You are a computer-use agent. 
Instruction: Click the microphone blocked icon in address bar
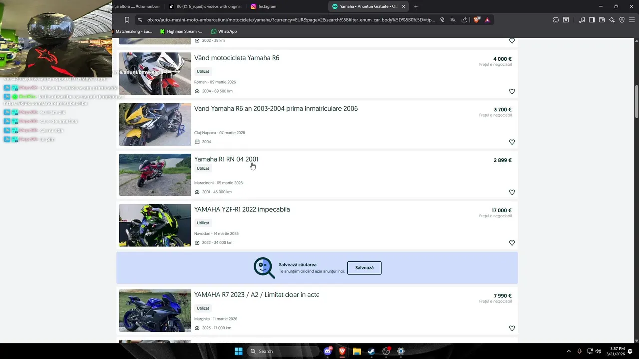(x=442, y=20)
